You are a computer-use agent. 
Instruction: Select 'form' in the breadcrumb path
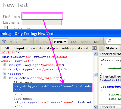(32, 48)
